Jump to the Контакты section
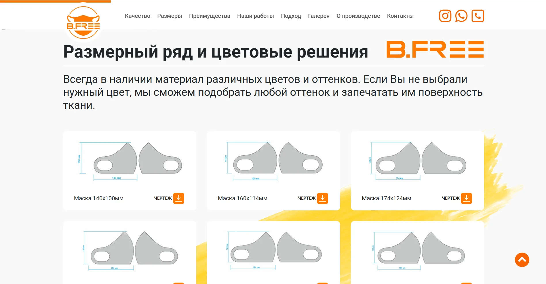Screen dimensions: 546x284 pyautogui.click(x=400, y=16)
